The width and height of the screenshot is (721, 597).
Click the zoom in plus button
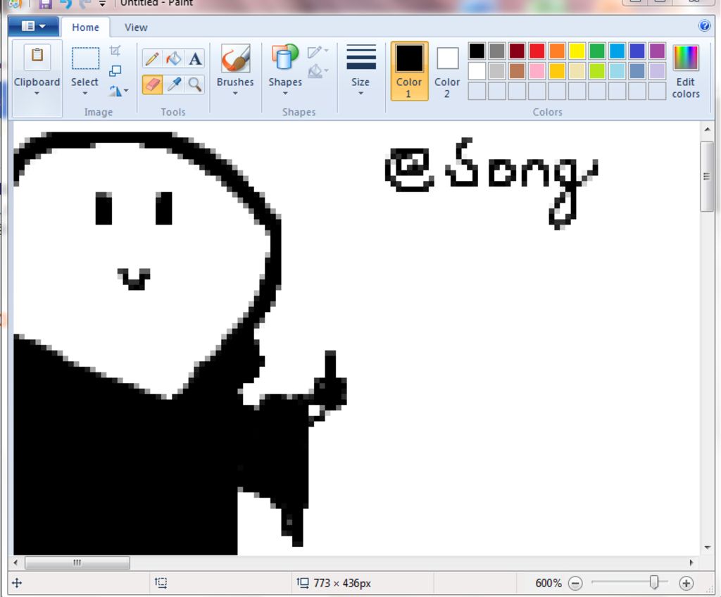686,583
